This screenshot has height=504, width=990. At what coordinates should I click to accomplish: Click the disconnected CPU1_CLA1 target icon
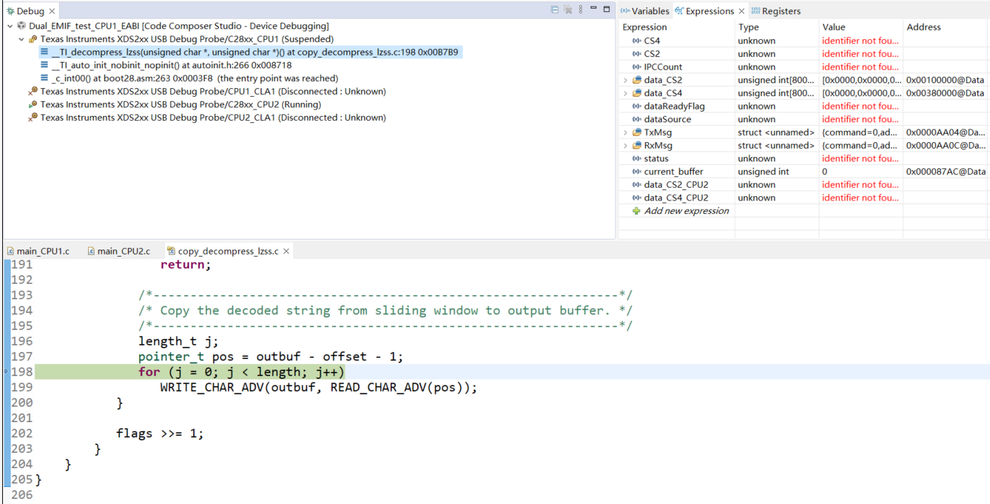click(33, 92)
